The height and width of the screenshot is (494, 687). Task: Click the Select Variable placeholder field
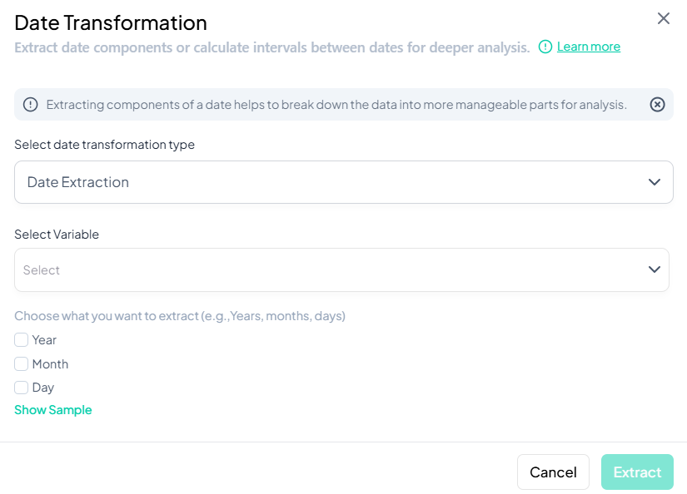(341, 269)
